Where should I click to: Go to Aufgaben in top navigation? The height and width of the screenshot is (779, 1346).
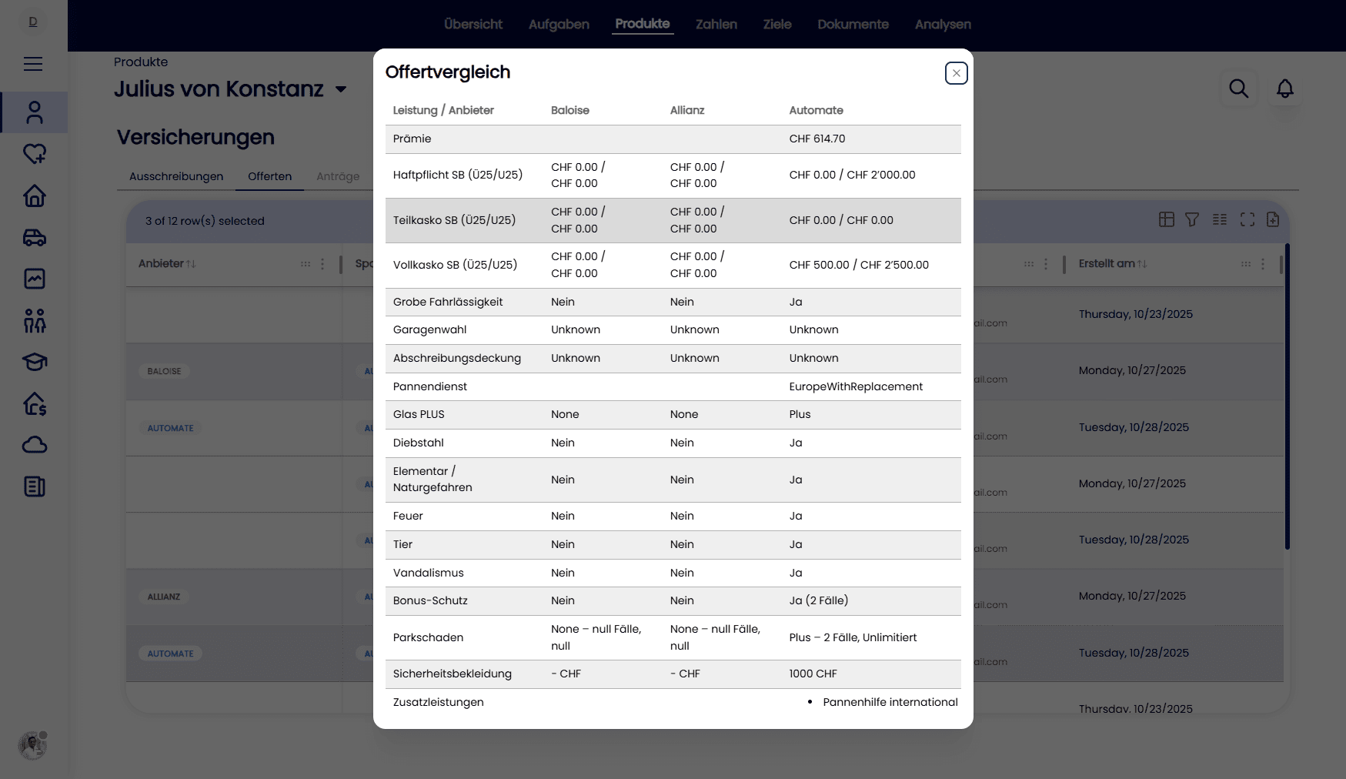(x=559, y=24)
